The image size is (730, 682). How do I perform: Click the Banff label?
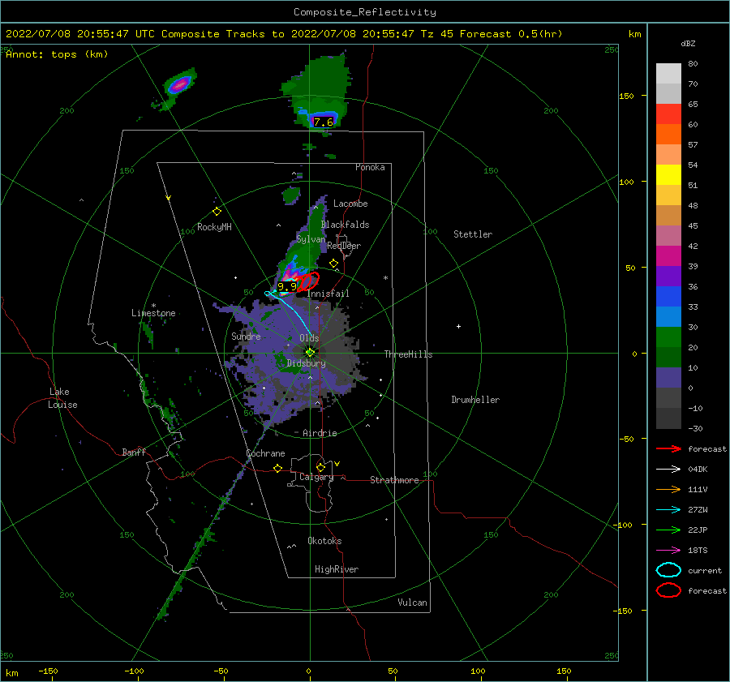[x=134, y=453]
